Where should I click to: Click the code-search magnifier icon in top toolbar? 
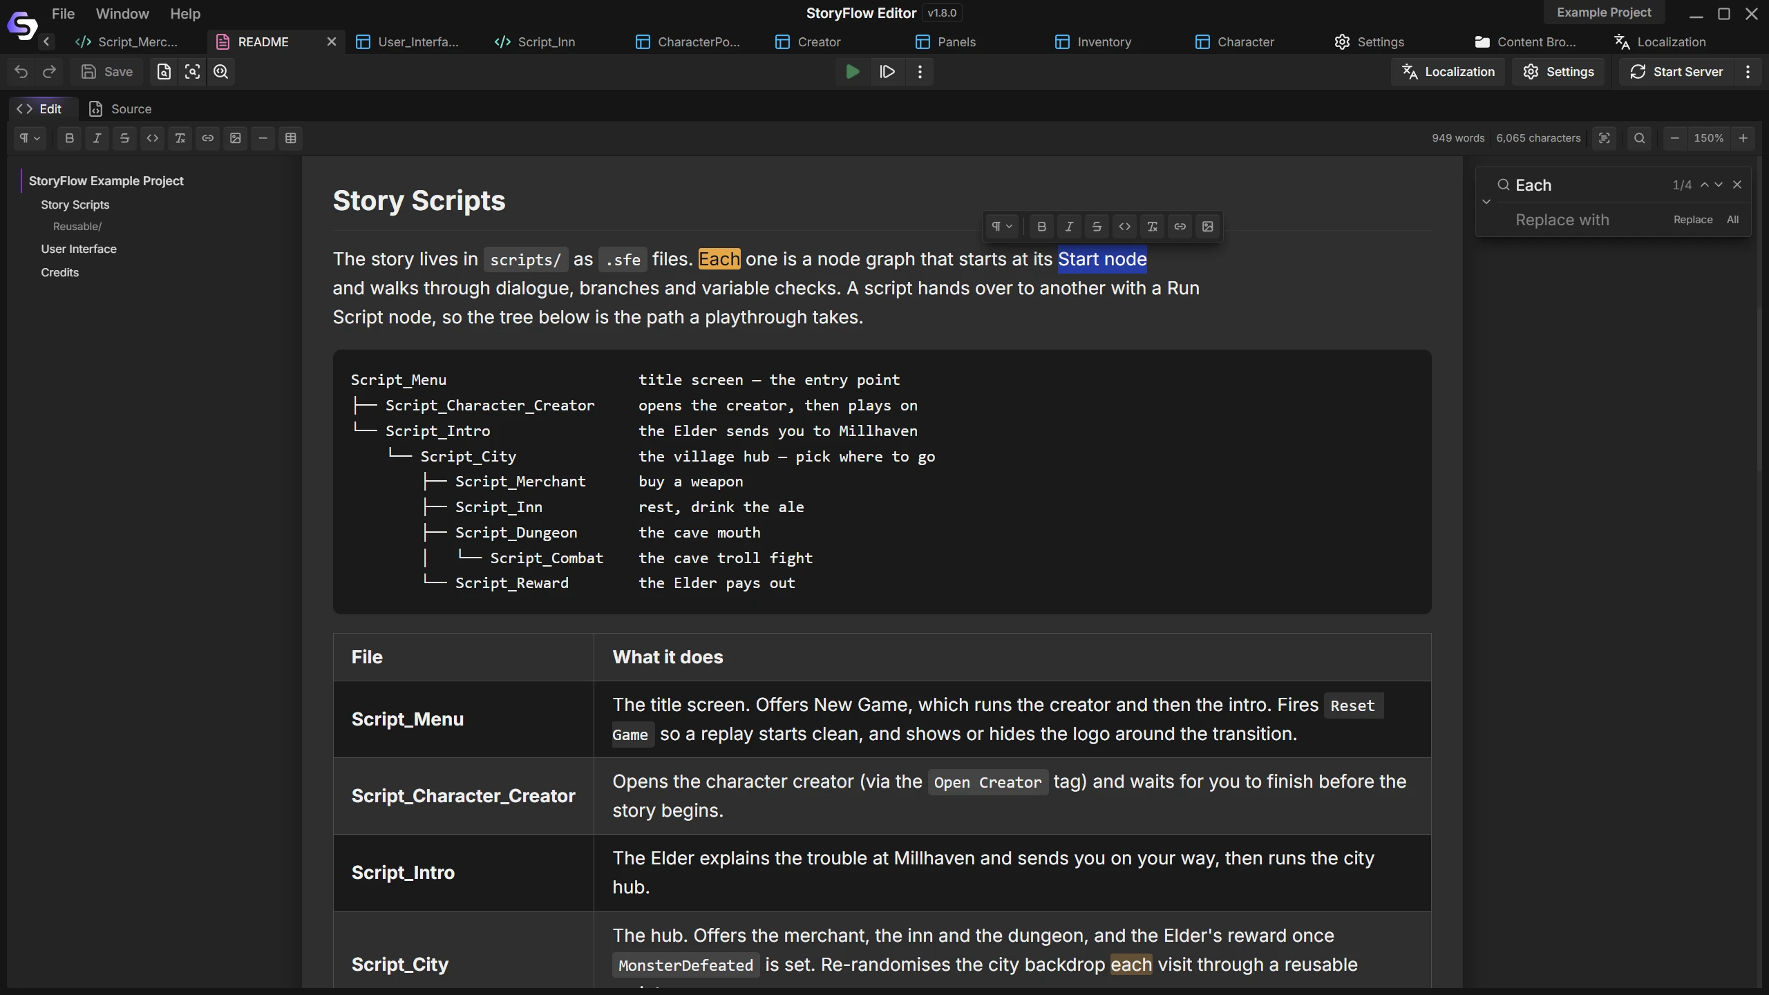point(220,72)
